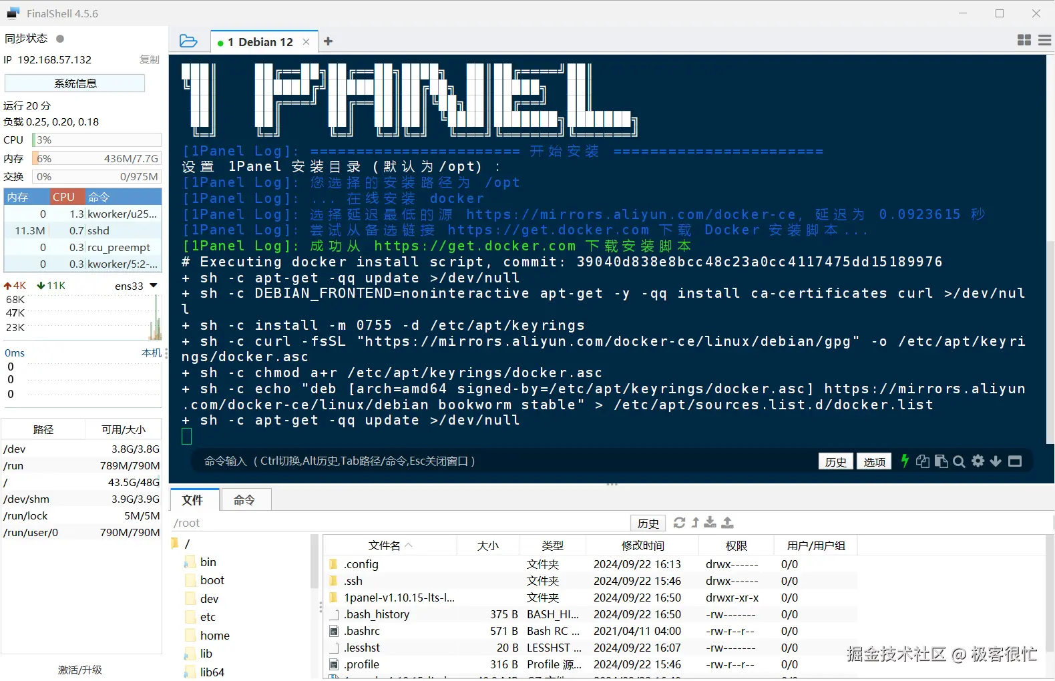Select the sshd process row
1055x681 pixels.
83,230
